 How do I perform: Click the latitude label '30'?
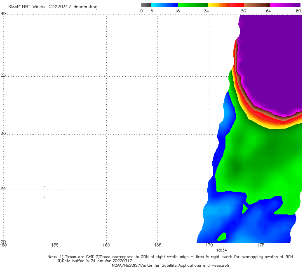[3, 134]
